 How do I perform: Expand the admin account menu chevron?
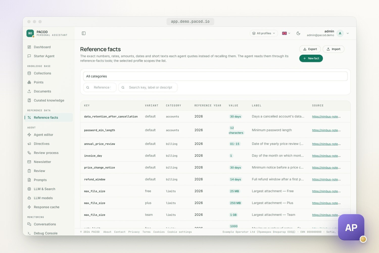[x=348, y=33]
